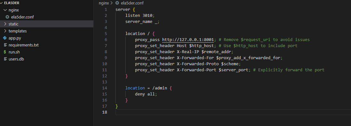Click the gear icon in the breadcrumb path
Image resolution: width=351 pixels, height=126 pixels.
click(117, 3)
